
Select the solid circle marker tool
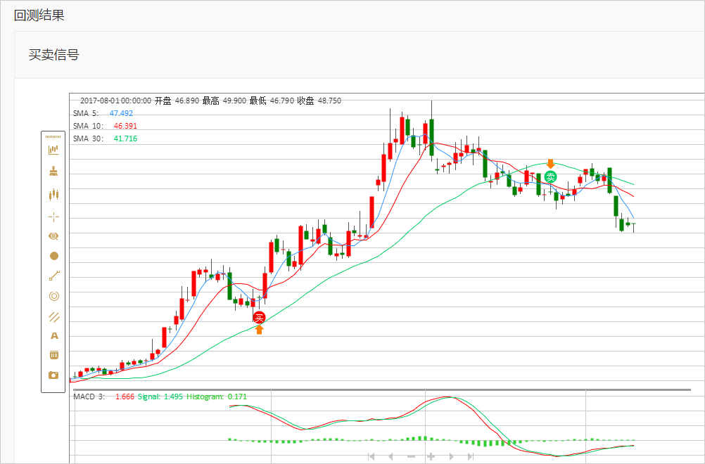click(54, 256)
